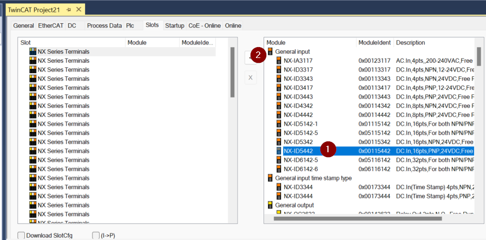Select module NX-IA3117
The image size is (486, 240).
click(298, 61)
